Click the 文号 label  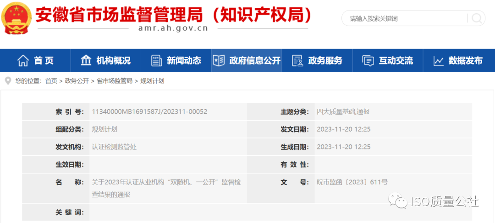pos(295,182)
